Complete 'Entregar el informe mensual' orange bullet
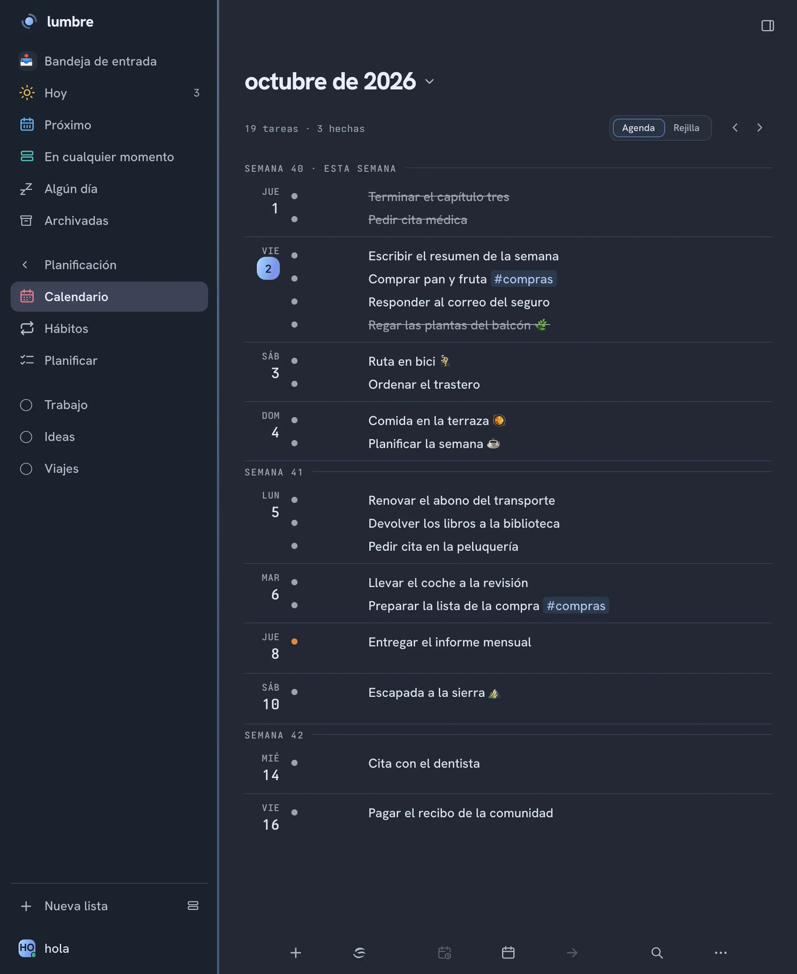Image resolution: width=797 pixels, height=974 pixels. click(294, 641)
